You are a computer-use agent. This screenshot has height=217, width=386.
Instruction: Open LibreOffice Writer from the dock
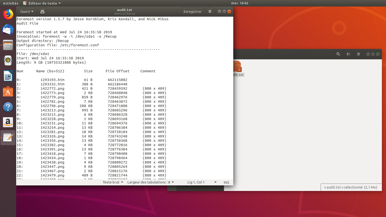point(8,76)
